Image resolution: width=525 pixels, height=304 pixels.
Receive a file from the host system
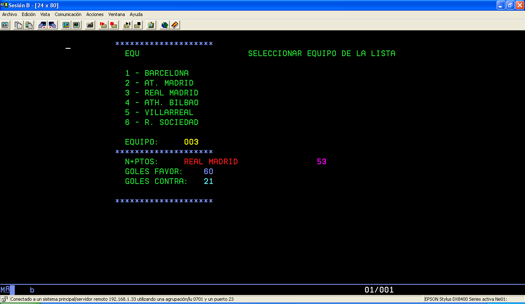(x=52, y=25)
